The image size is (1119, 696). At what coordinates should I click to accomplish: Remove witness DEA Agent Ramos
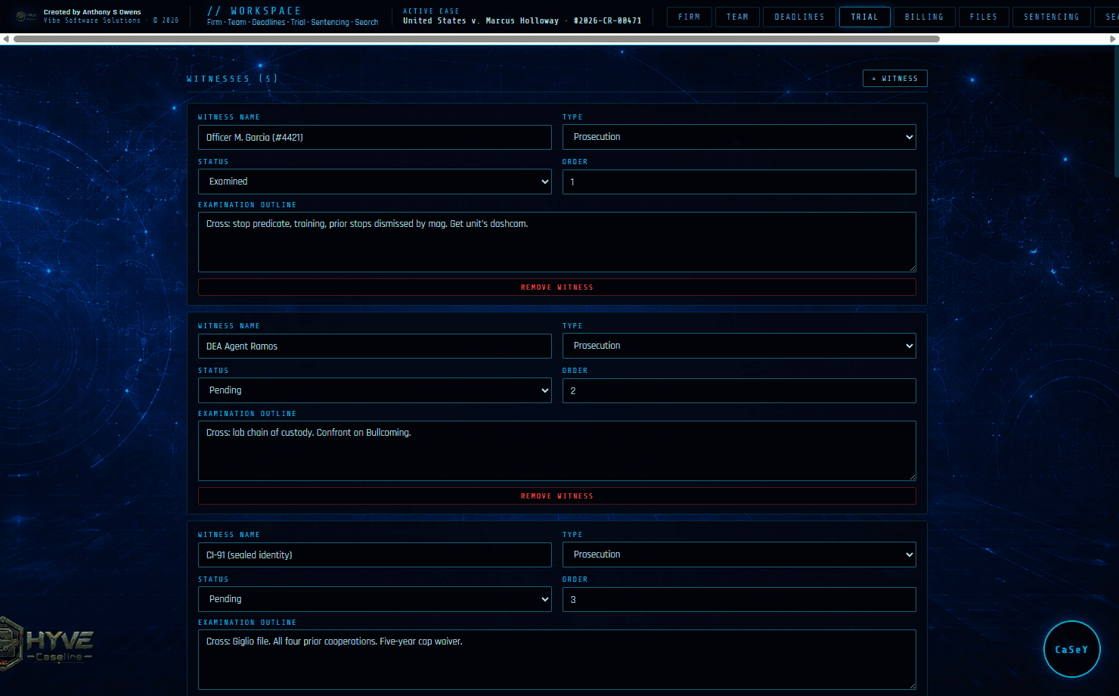tap(557, 496)
